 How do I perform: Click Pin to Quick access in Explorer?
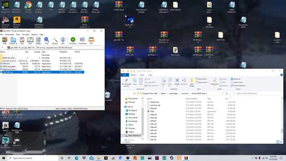point(126,82)
